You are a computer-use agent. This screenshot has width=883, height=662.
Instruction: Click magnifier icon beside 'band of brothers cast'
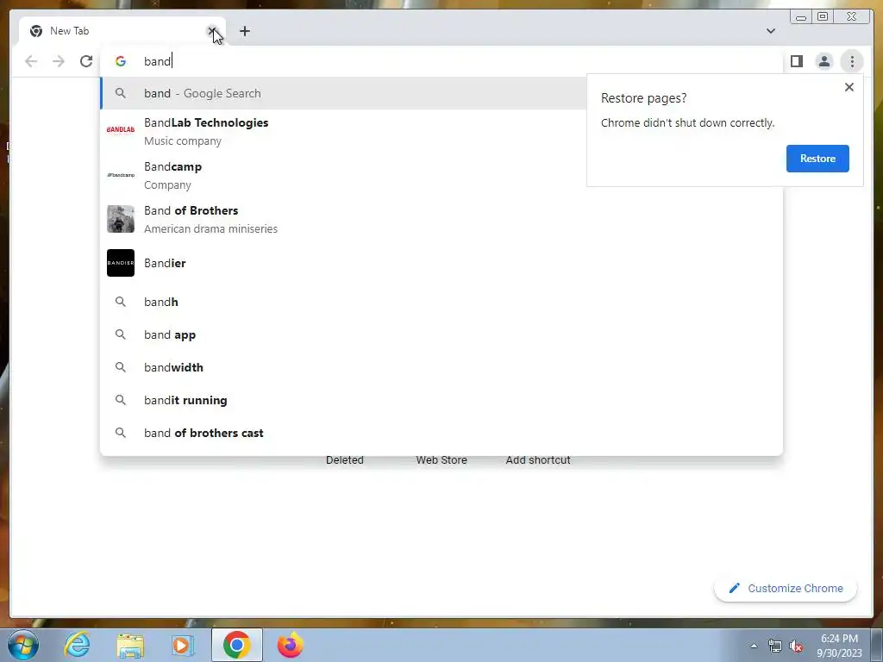(121, 433)
